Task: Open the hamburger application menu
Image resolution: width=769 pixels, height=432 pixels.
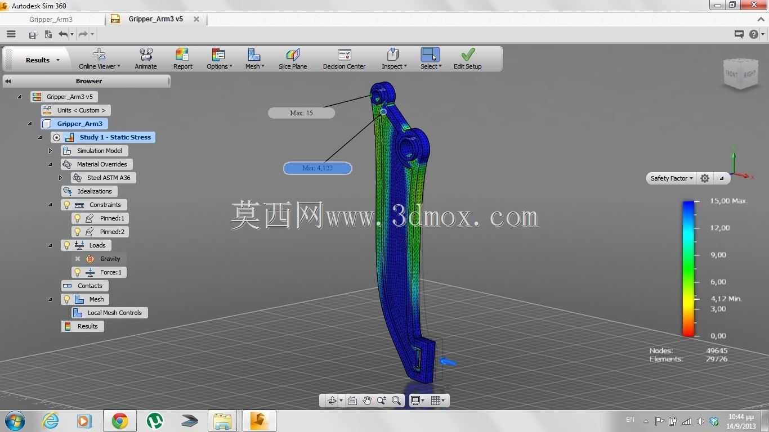Action: pyautogui.click(x=11, y=34)
